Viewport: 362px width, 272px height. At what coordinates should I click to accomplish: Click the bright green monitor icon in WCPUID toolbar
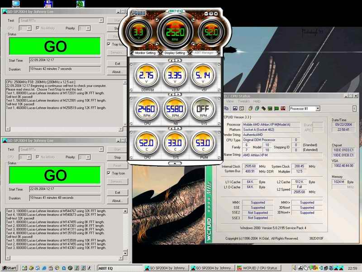tap(276, 108)
